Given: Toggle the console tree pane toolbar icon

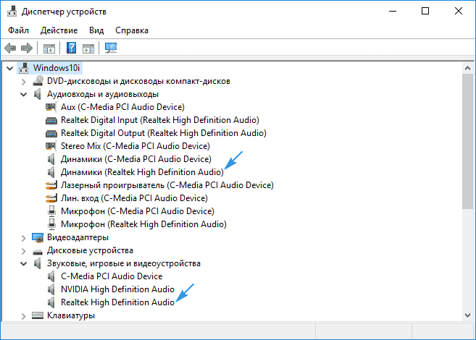Looking at the screenshot, I should (x=49, y=48).
